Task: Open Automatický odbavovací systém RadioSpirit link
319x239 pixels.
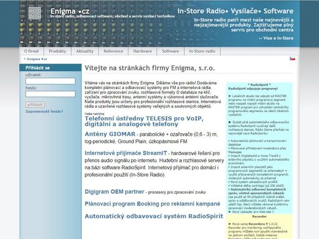Action: 154,216
